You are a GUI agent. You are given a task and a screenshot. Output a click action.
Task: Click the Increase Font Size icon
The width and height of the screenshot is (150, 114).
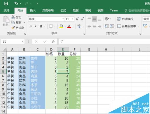[x=77, y=19]
